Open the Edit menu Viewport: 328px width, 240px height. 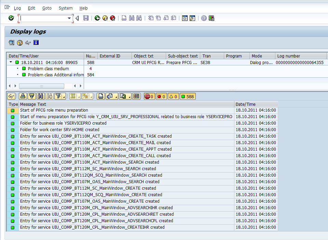(31, 8)
